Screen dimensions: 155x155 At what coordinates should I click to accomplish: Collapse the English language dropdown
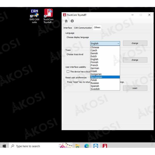(x=105, y=43)
